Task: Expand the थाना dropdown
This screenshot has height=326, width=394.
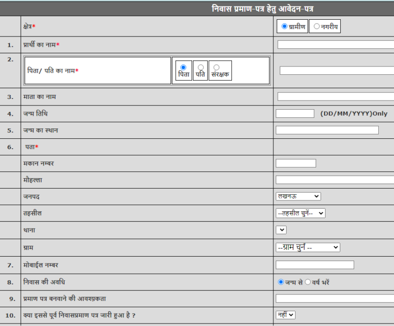Action: tap(281, 230)
